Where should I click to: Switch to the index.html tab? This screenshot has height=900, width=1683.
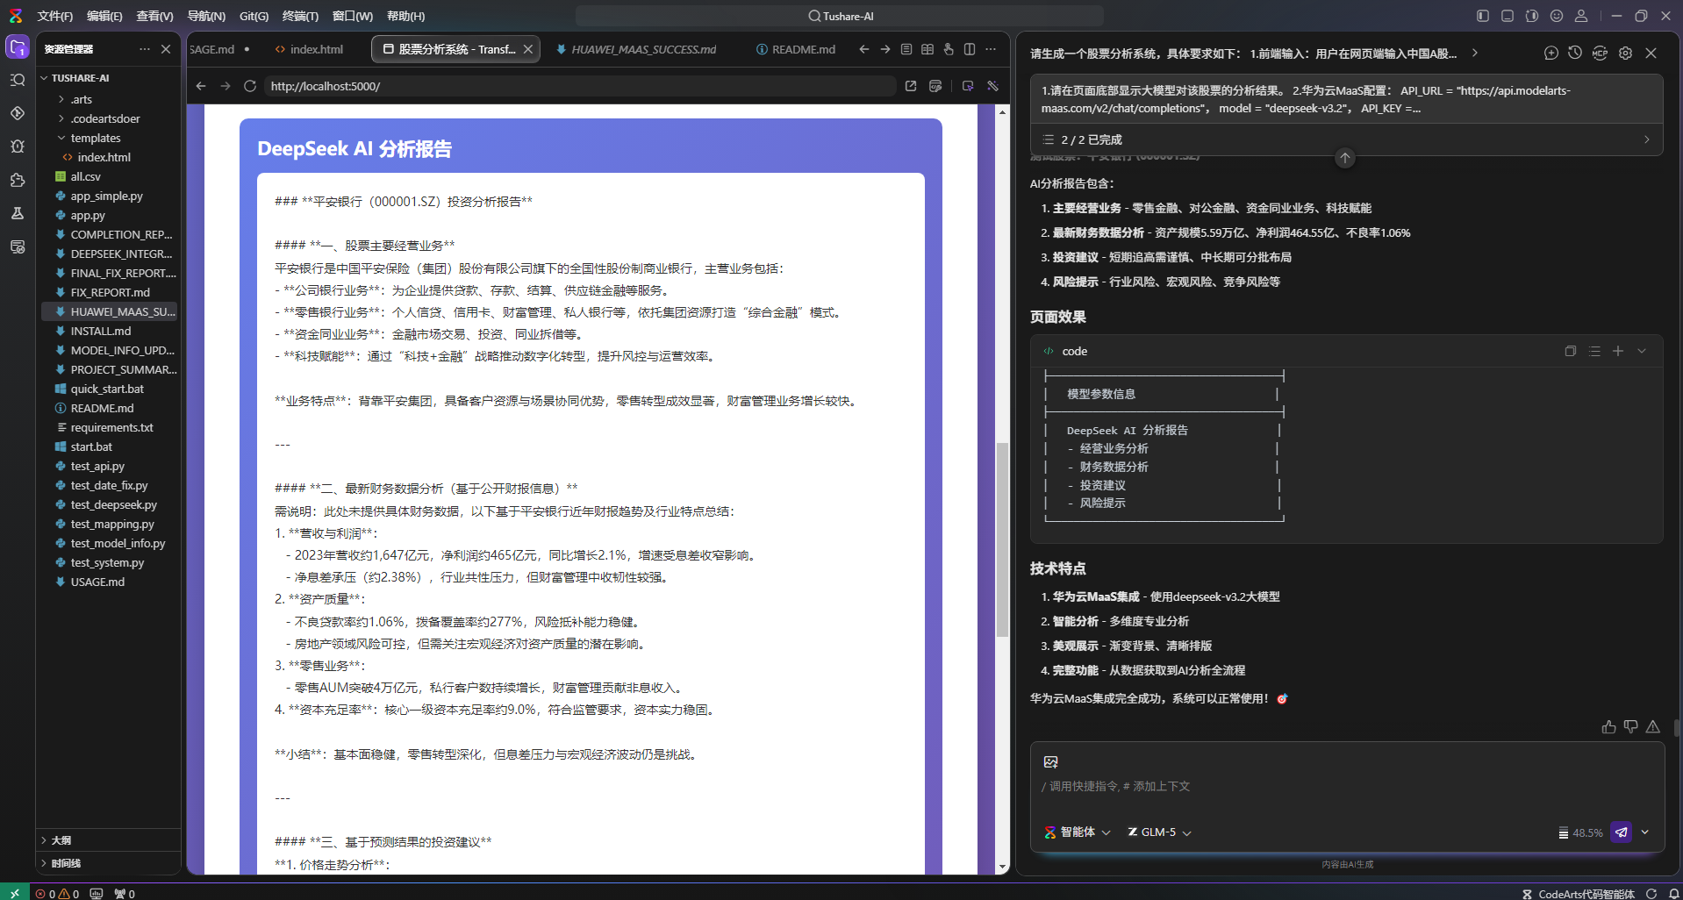[309, 49]
